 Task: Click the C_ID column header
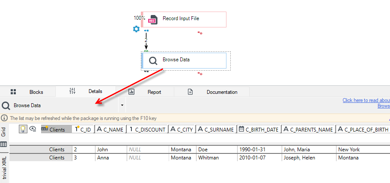[x=83, y=129]
